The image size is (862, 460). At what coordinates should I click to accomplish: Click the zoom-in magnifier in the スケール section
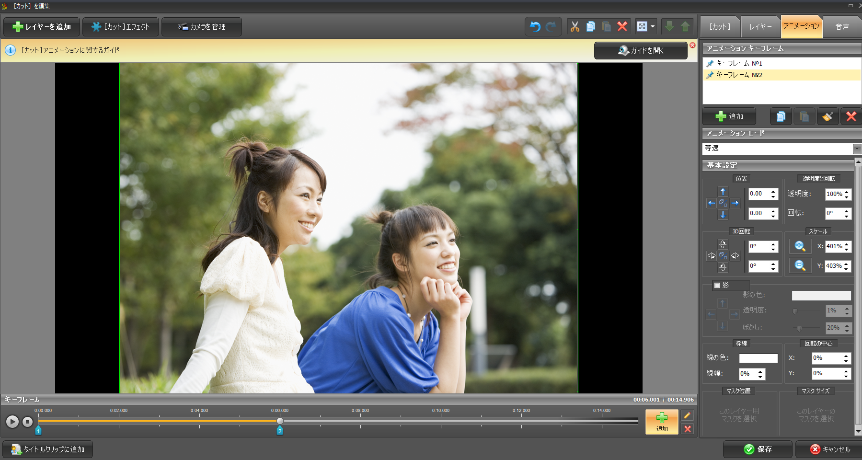(x=800, y=246)
